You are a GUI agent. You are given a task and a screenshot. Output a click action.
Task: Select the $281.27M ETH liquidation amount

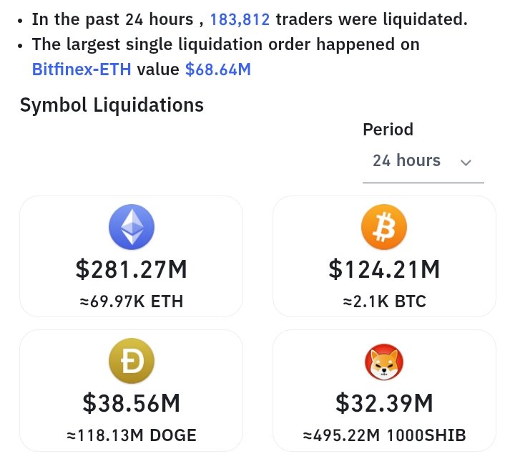point(131,270)
